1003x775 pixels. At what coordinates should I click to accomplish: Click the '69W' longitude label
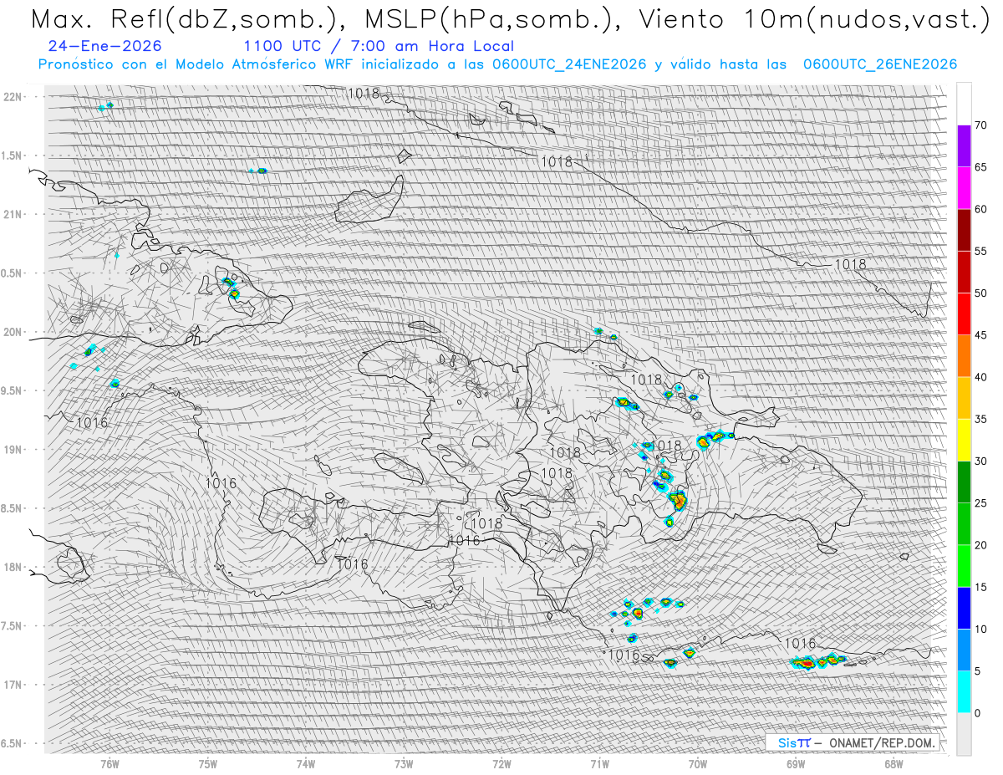coord(796,763)
